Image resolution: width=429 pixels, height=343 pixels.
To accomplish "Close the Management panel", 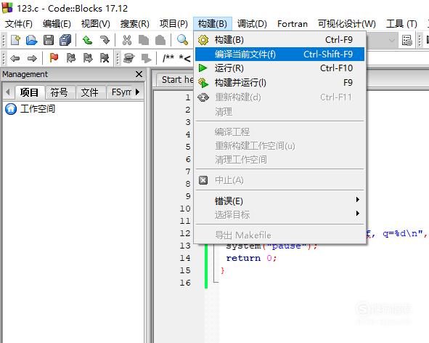I will (139, 74).
